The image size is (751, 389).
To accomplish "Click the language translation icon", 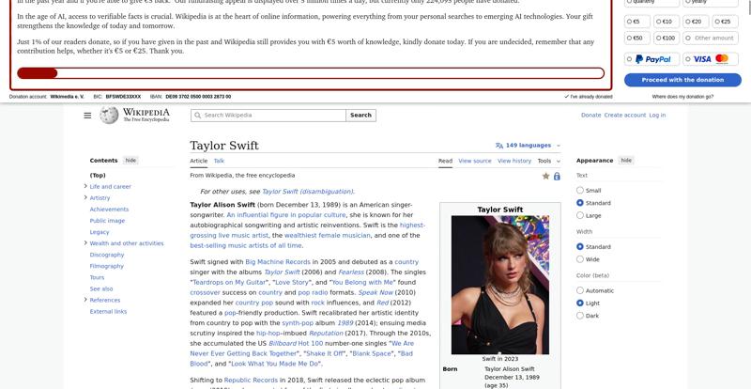I will (x=499, y=146).
